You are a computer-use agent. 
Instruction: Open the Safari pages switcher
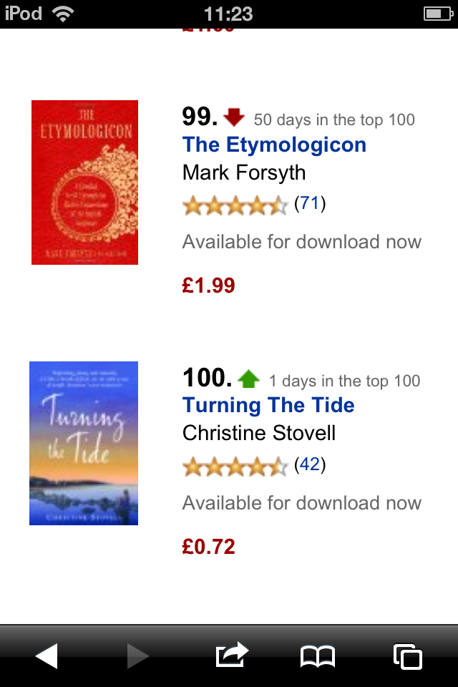click(x=408, y=656)
